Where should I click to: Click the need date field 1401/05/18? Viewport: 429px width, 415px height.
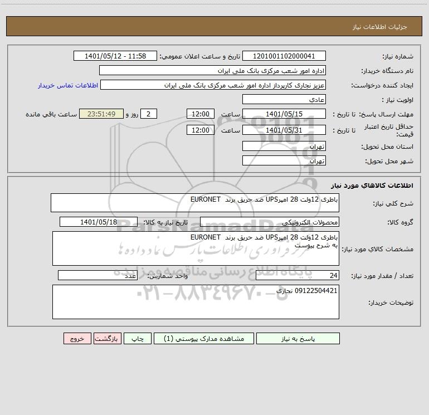point(99,222)
